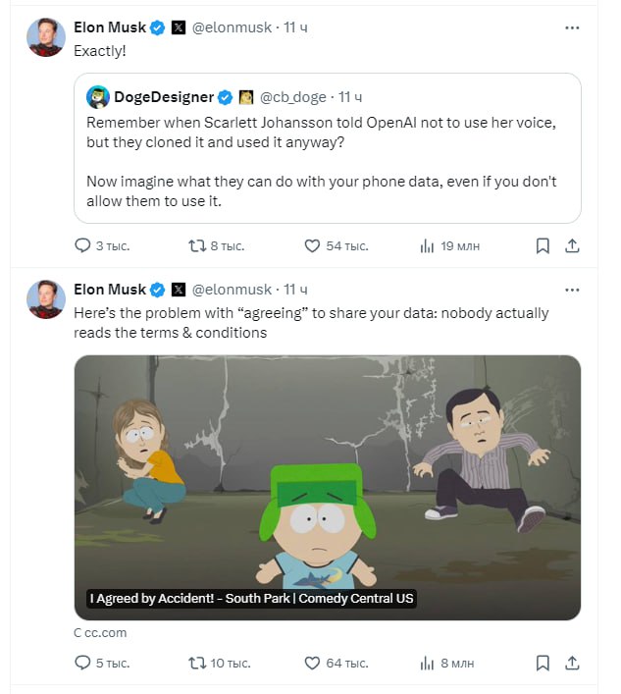Repost the terms & conditions tweet

[196, 663]
